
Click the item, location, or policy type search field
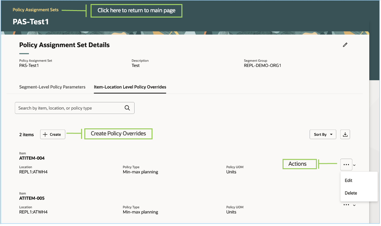[x=69, y=108]
